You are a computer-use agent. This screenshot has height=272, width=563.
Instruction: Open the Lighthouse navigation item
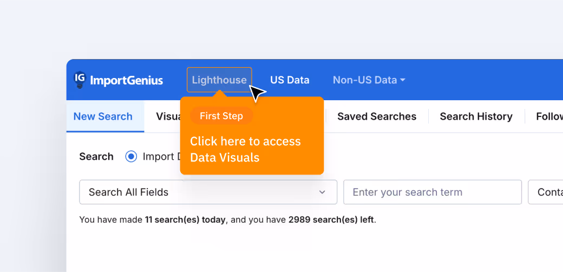[x=219, y=80]
